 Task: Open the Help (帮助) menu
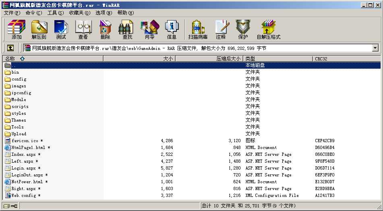click(126, 13)
